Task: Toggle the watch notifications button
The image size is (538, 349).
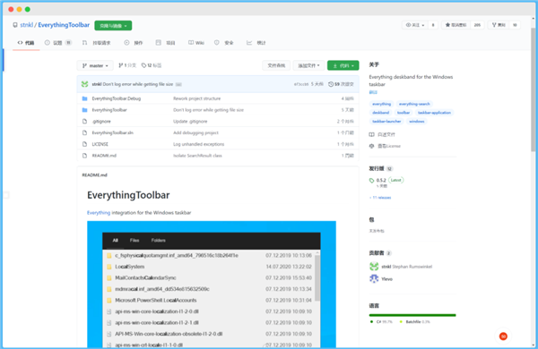Action: (415, 25)
